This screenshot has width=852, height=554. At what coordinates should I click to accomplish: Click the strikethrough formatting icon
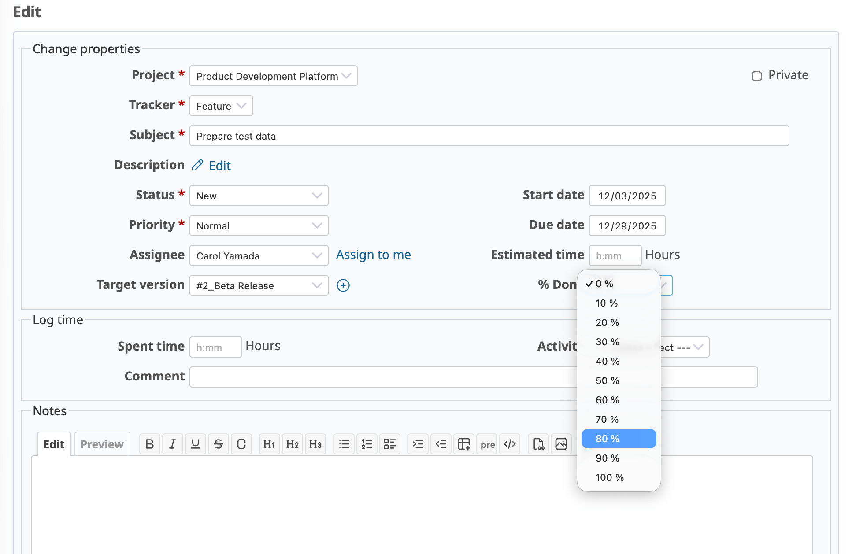click(219, 444)
